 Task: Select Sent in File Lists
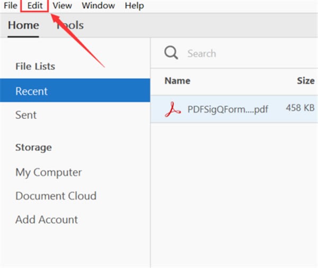point(26,115)
